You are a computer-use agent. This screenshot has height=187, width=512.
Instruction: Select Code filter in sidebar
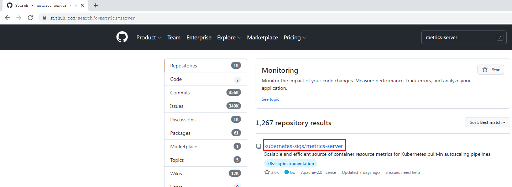tap(205, 79)
